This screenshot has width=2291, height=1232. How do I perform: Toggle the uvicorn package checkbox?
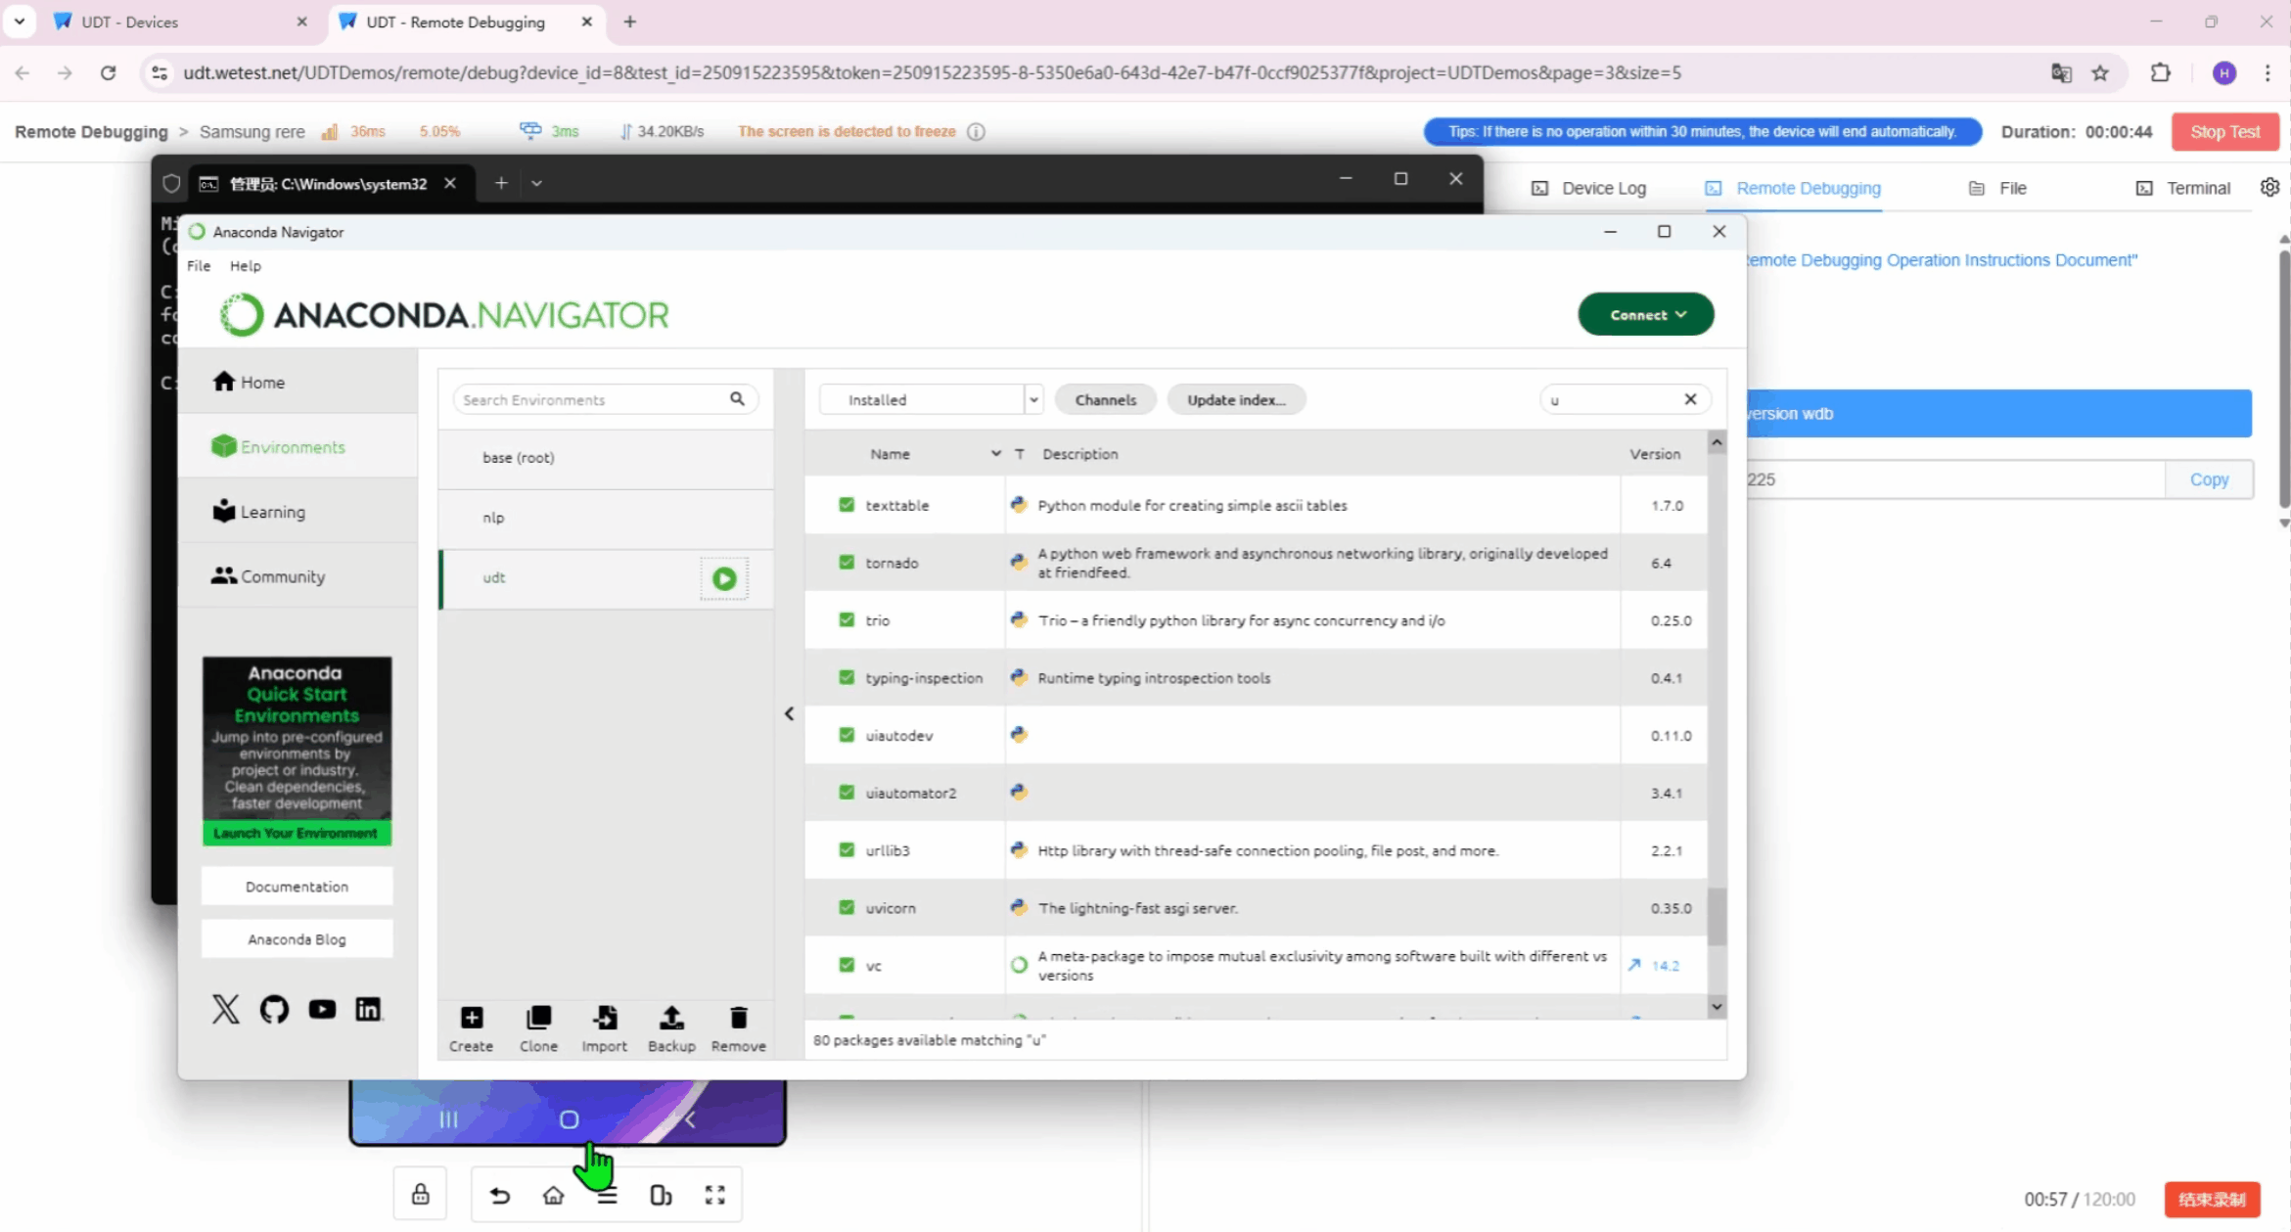(x=847, y=907)
